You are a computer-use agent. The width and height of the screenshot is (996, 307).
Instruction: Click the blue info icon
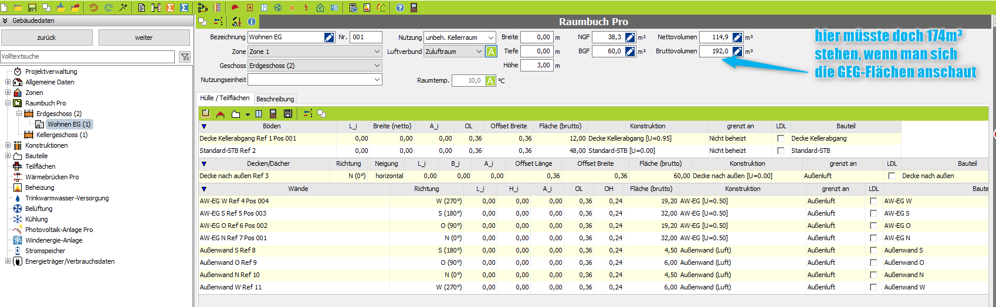pos(252,22)
